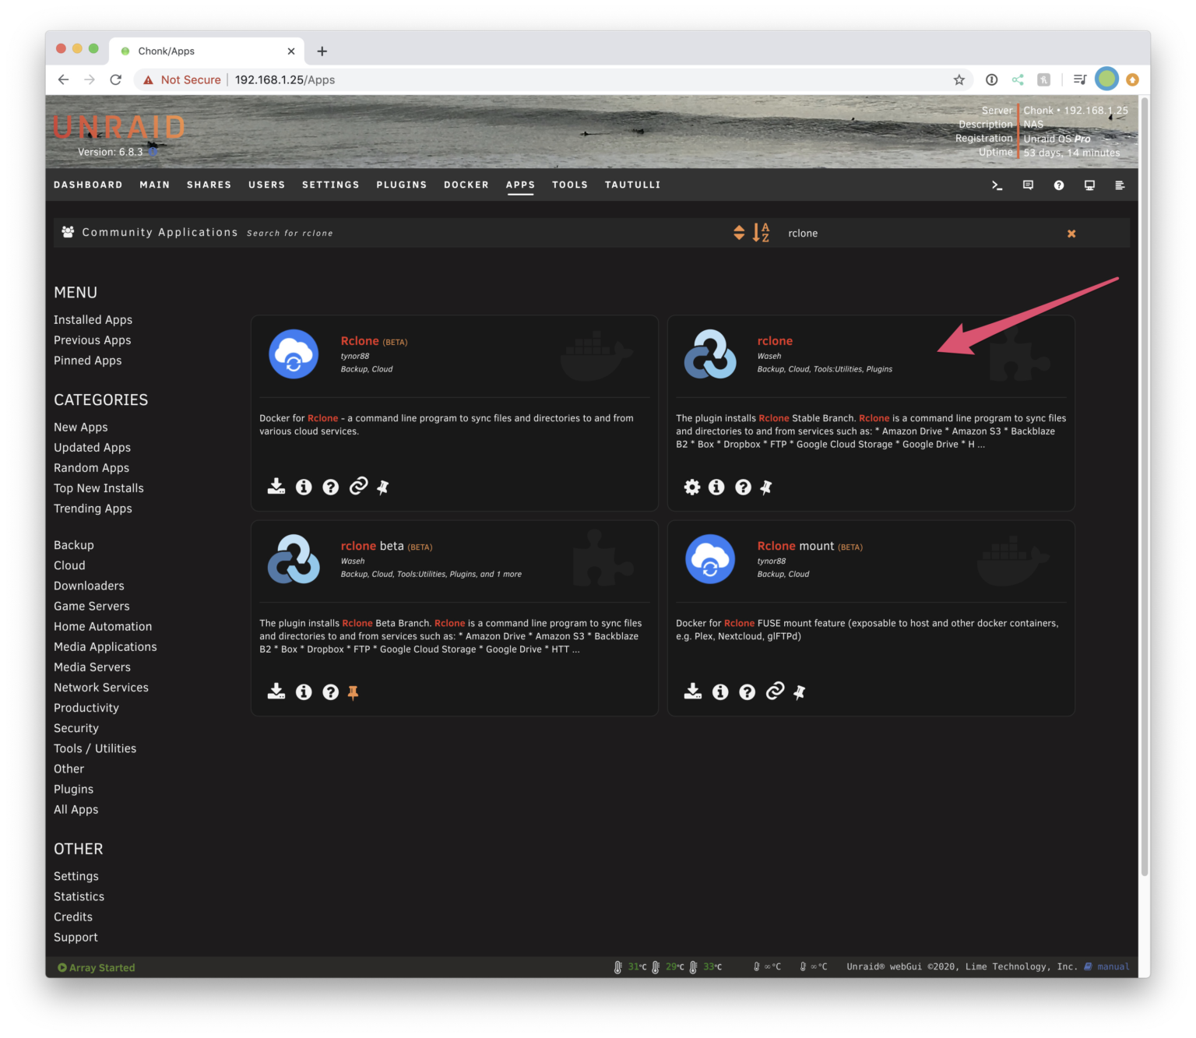This screenshot has width=1196, height=1038.
Task: Click help icon in Unraid navigation bar
Action: (x=1059, y=185)
